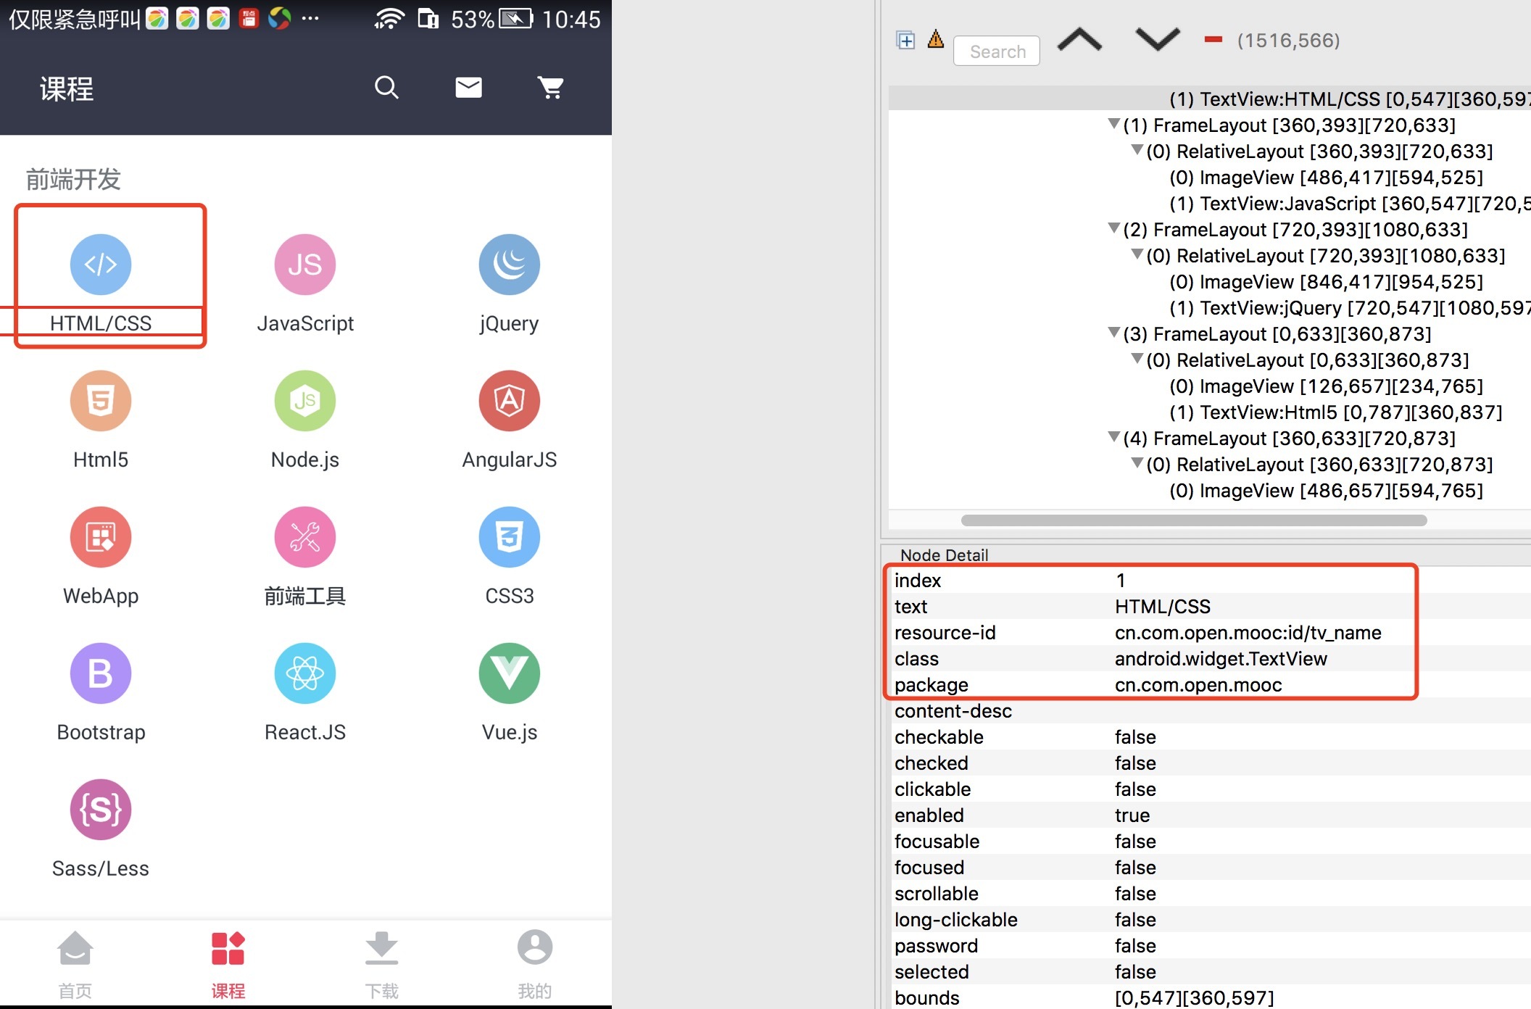
Task: Select the HTML/CSS course icon
Action: [101, 265]
